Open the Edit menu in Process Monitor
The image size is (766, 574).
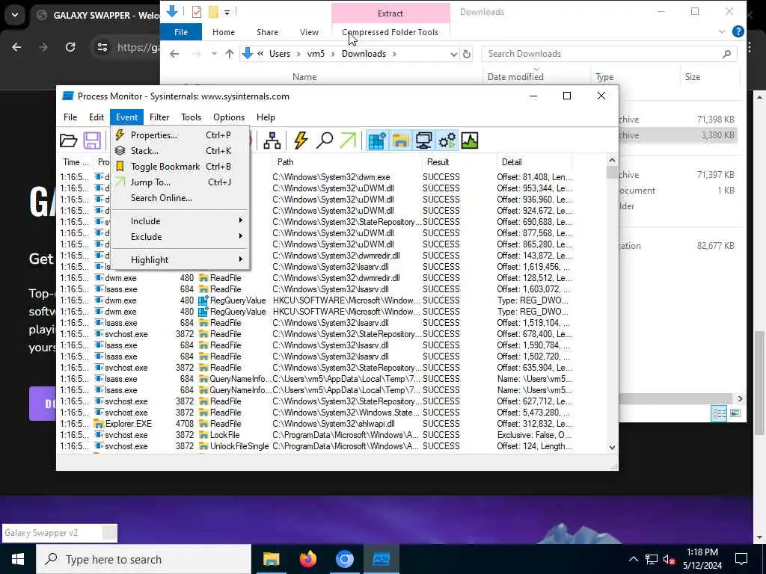[x=96, y=117]
